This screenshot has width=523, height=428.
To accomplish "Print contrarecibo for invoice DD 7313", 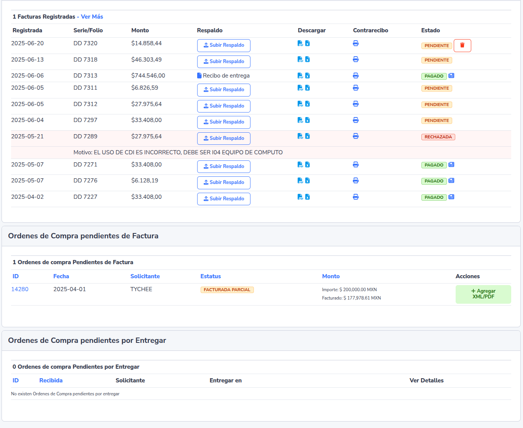I will (356, 76).
